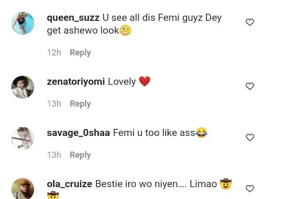Like ola_cruize's comment
Image resolution: width=284 pixels, height=199 pixels.
pyautogui.click(x=250, y=189)
